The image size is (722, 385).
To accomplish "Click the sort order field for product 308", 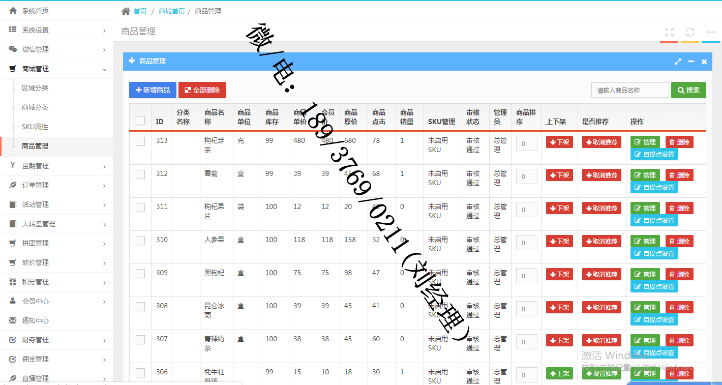I will tap(527, 309).
